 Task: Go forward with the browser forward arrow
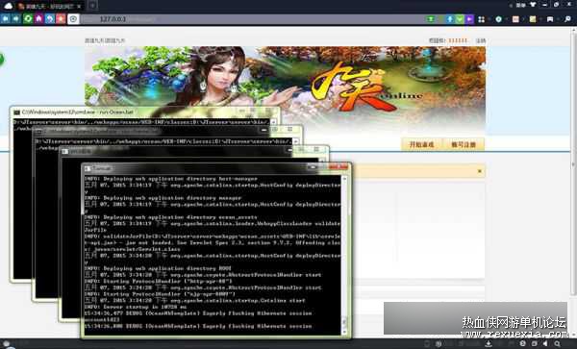pos(16,19)
